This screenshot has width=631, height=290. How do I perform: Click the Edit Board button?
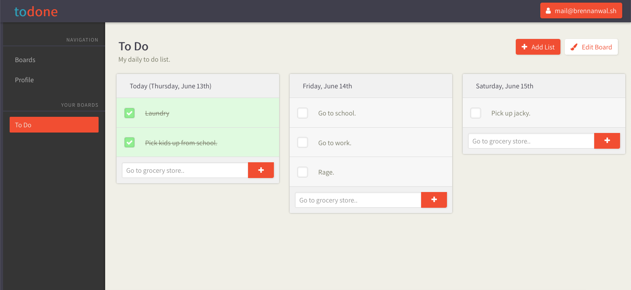[591, 47]
